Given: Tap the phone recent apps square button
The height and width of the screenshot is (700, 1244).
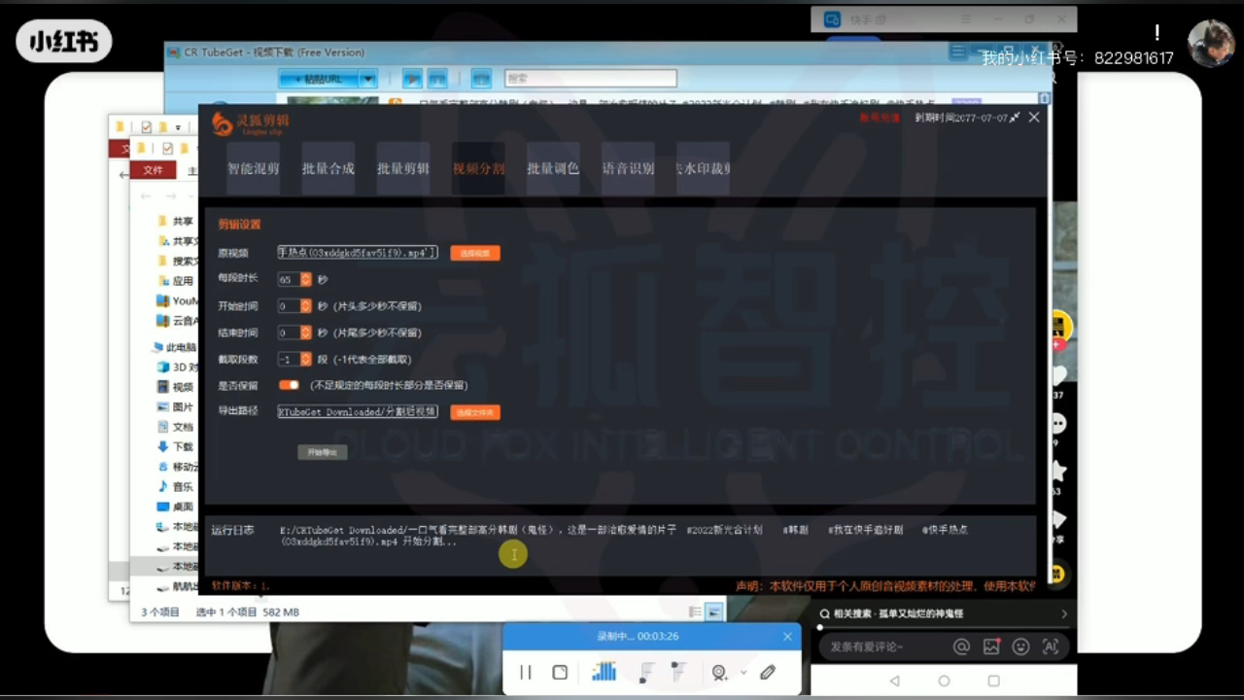Looking at the screenshot, I should 993,682.
